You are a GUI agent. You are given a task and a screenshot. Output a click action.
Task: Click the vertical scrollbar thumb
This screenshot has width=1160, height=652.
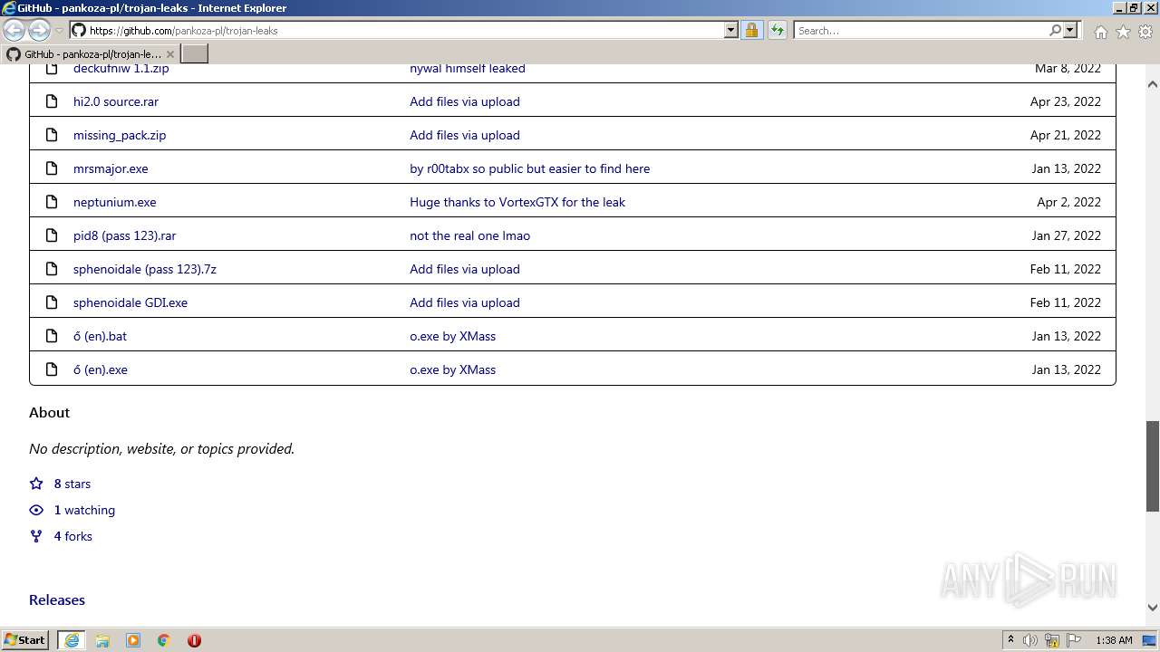point(1153,466)
